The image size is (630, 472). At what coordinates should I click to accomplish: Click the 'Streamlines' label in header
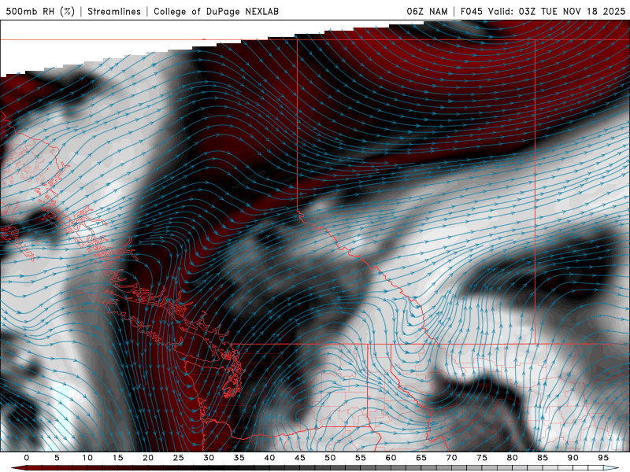pyautogui.click(x=114, y=11)
